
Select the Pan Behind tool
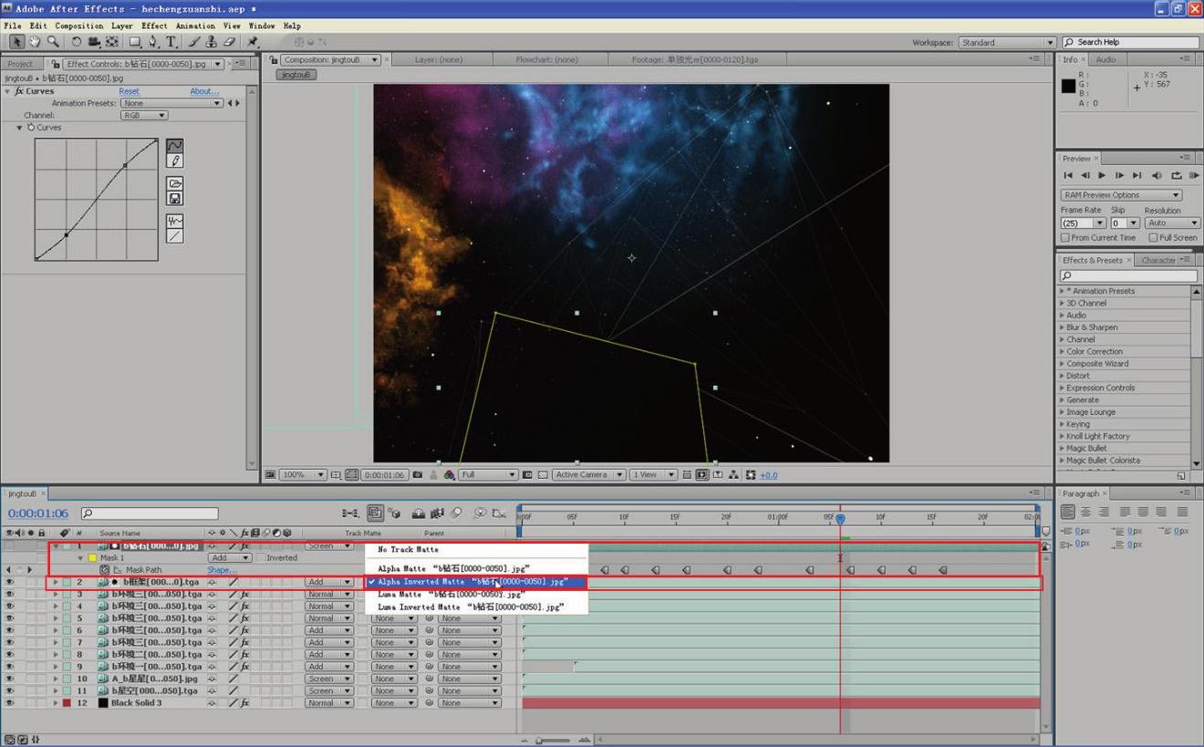(x=112, y=42)
